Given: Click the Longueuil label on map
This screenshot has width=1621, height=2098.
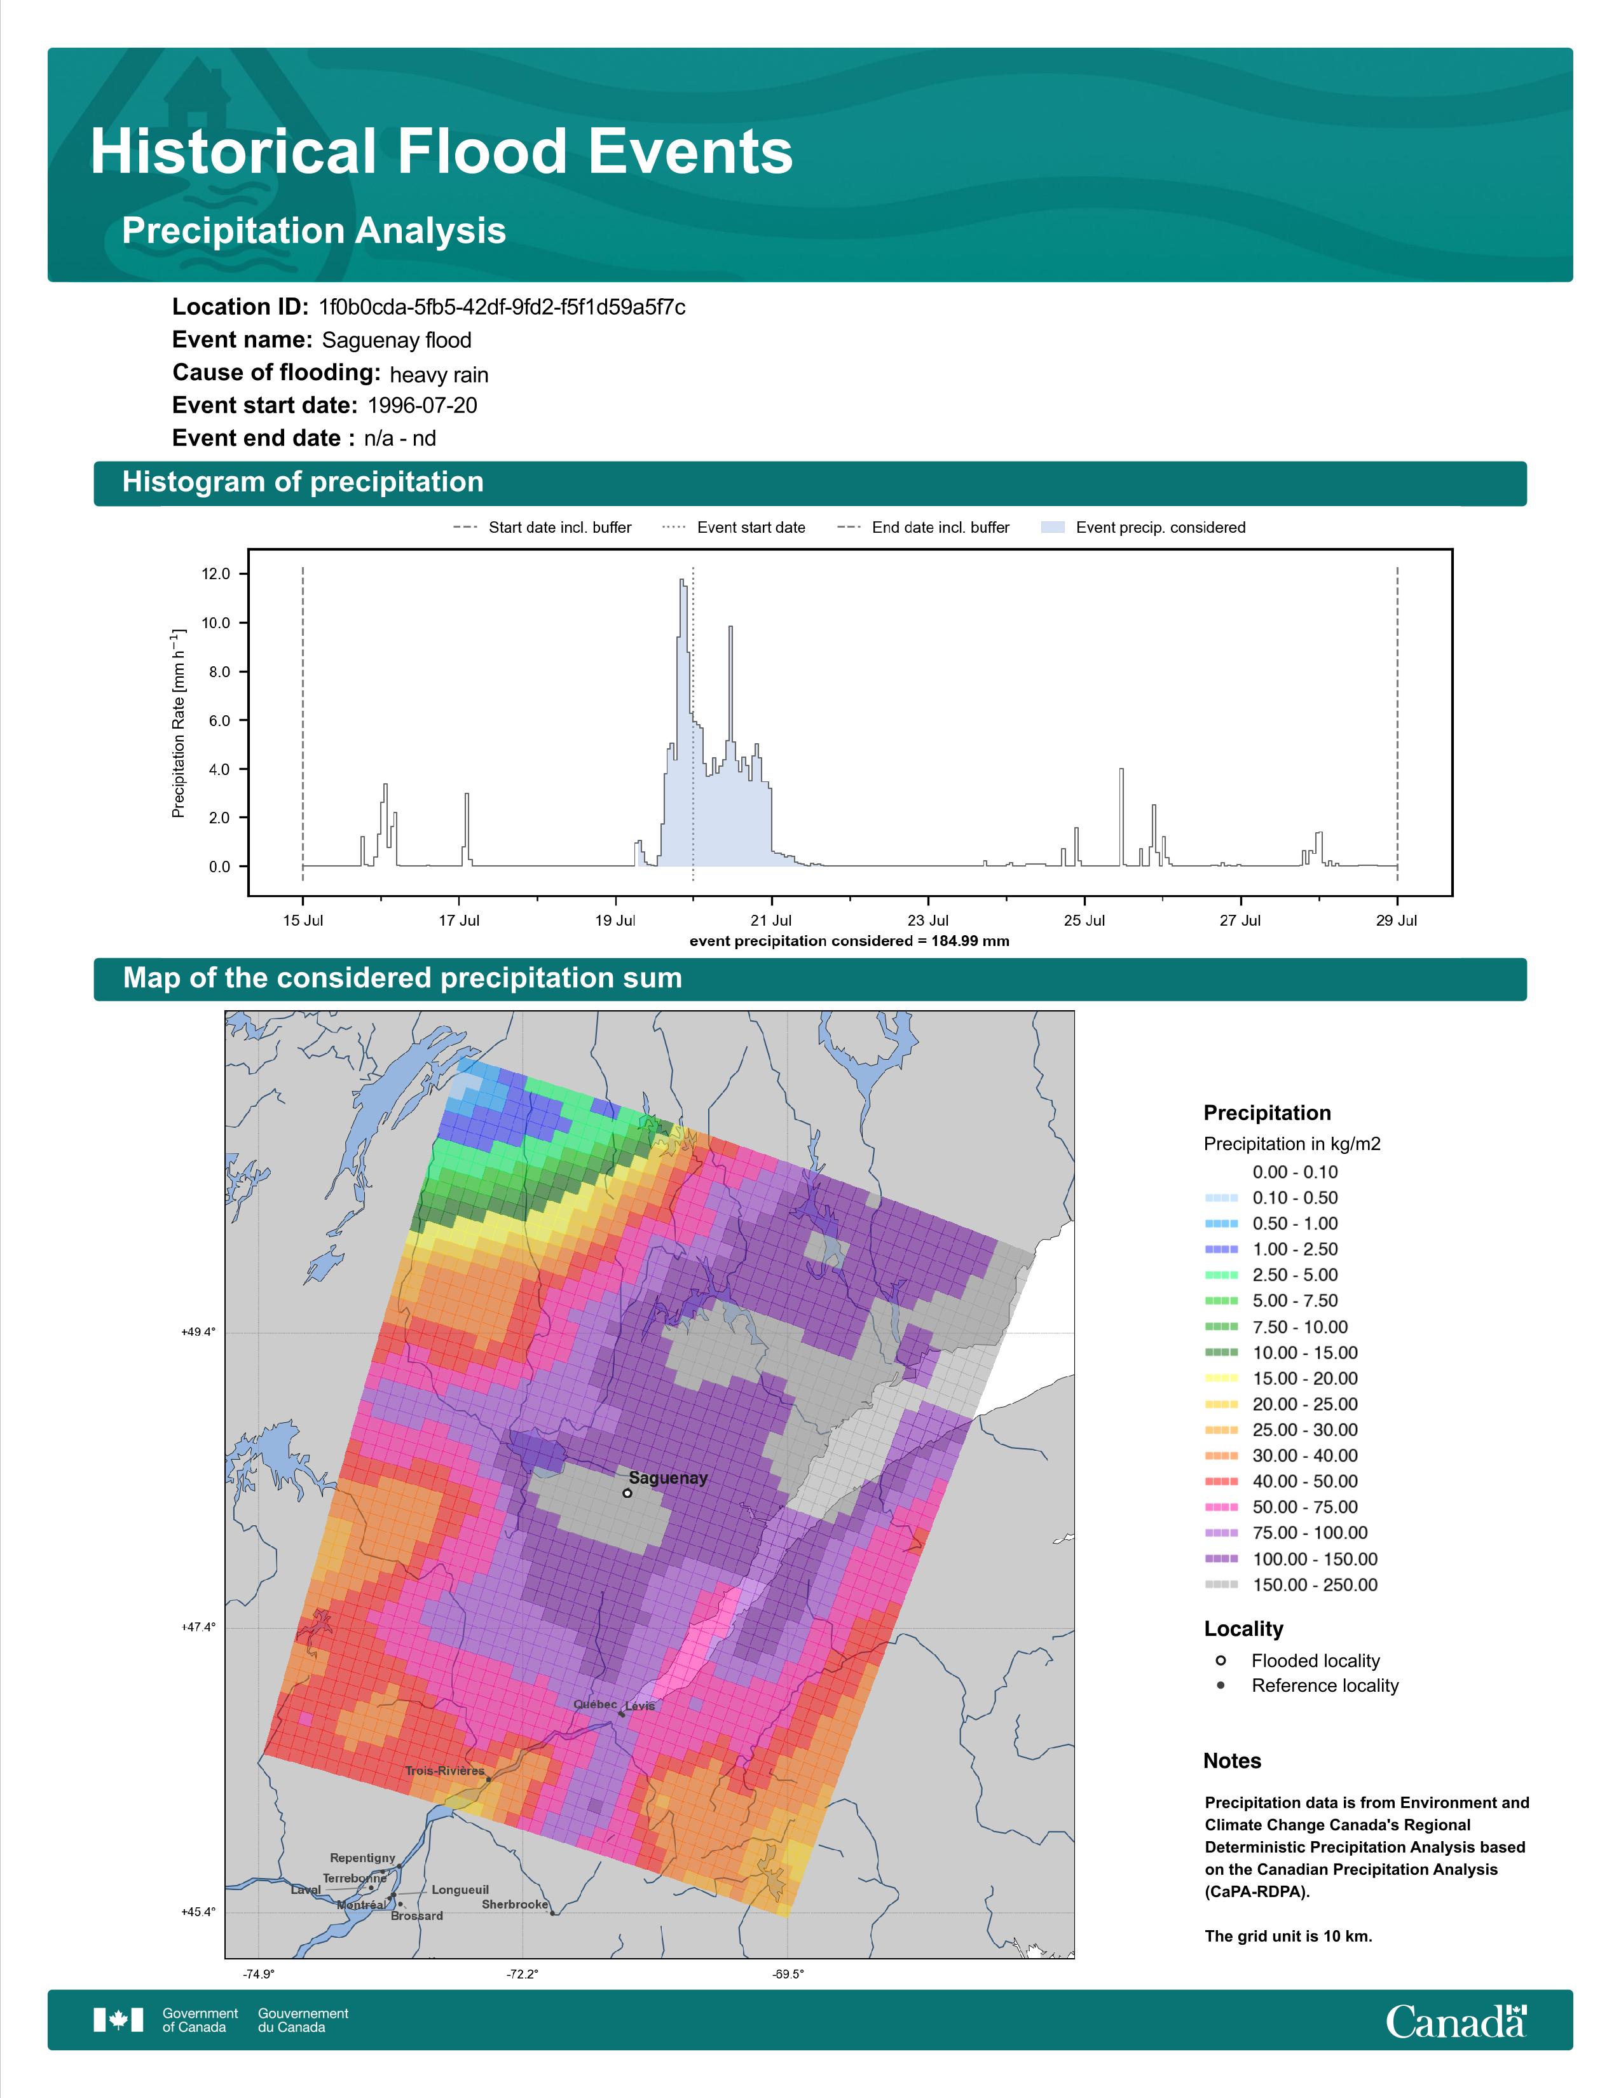Looking at the screenshot, I should pos(460,1889).
